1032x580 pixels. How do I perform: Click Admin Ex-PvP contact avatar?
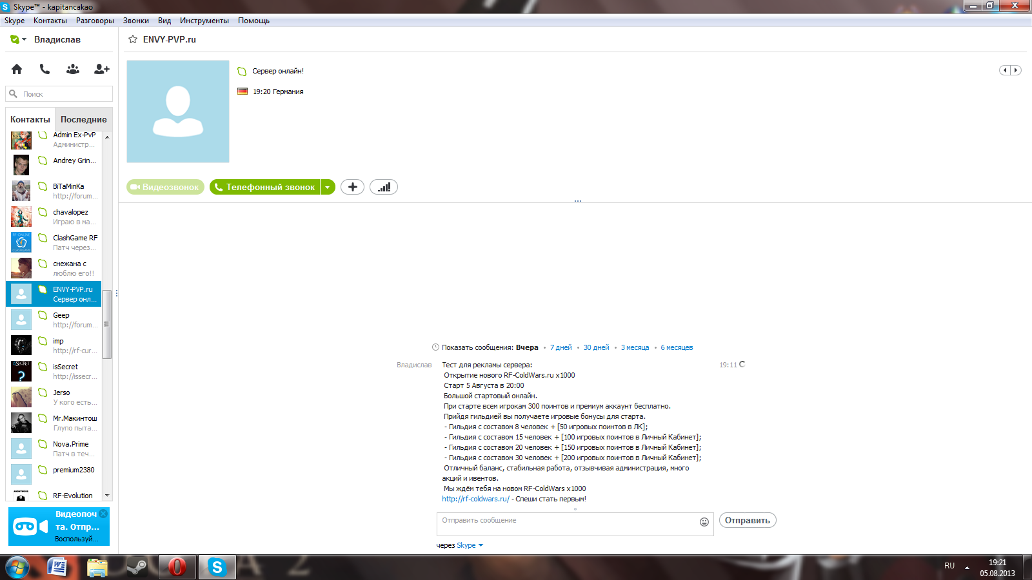tap(21, 140)
